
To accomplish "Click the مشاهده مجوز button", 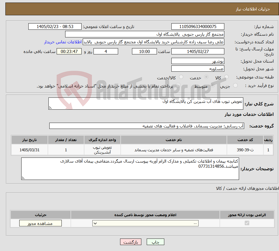I will [41, 223].
